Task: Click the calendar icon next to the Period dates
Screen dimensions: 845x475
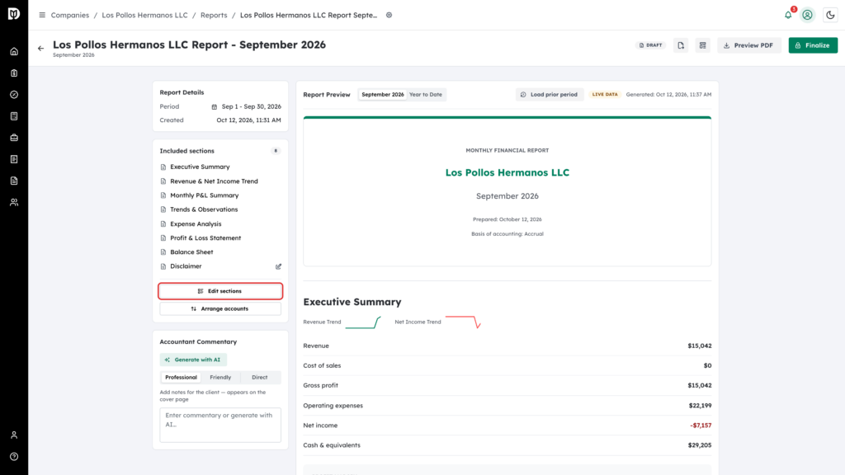Action: (x=215, y=106)
